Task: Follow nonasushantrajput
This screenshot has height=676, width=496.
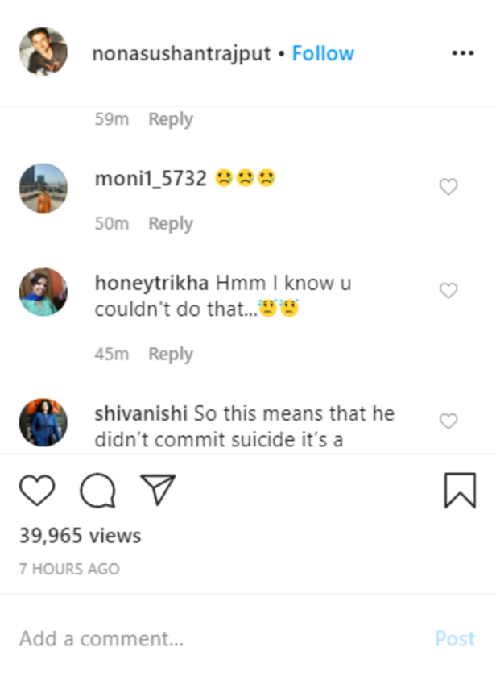Action: [323, 53]
